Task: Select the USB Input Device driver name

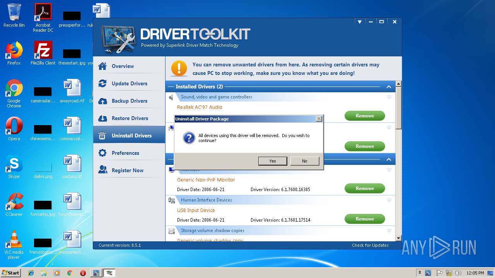Action: 196,210
